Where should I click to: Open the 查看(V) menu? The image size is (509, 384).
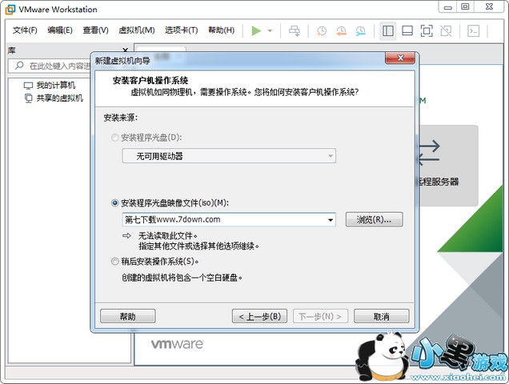[95, 30]
